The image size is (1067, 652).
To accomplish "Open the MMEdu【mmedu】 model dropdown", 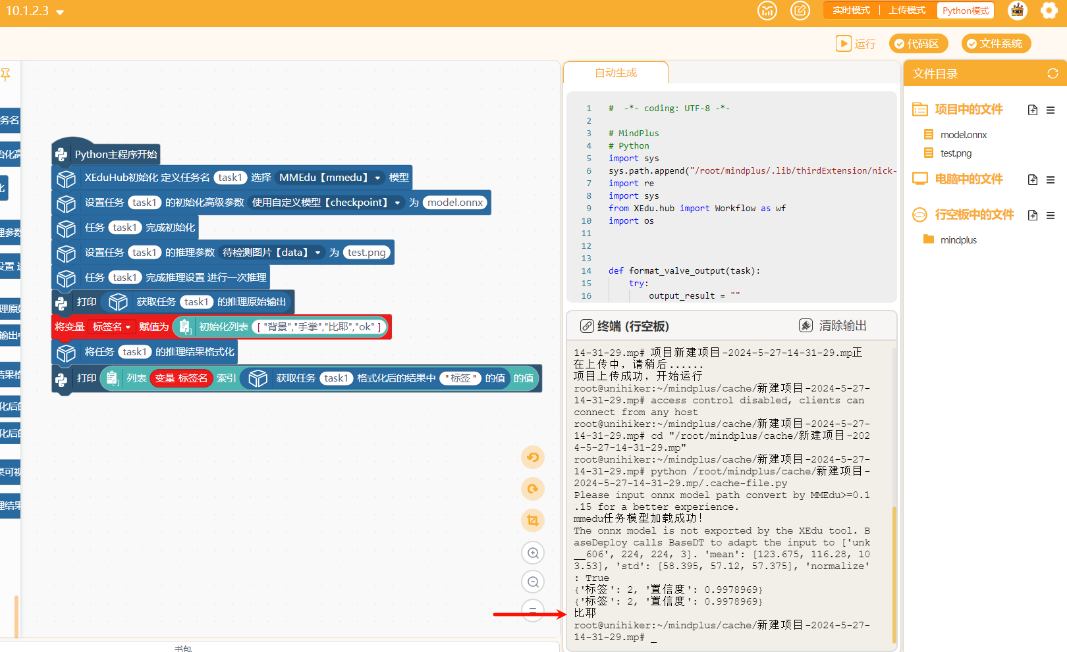I will tap(329, 178).
